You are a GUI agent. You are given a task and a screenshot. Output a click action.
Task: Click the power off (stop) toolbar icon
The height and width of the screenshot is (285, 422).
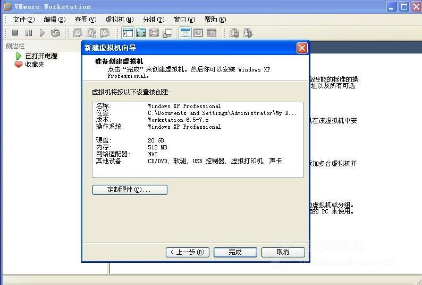tap(15, 33)
